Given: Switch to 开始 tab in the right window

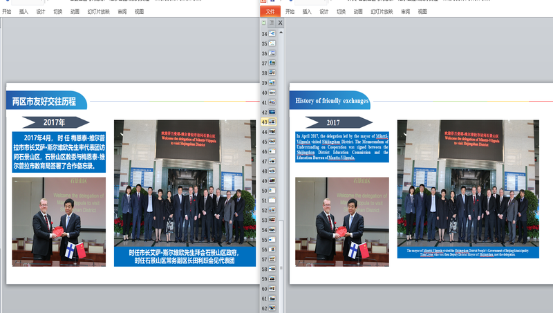Looking at the screenshot, I should click(x=290, y=12).
